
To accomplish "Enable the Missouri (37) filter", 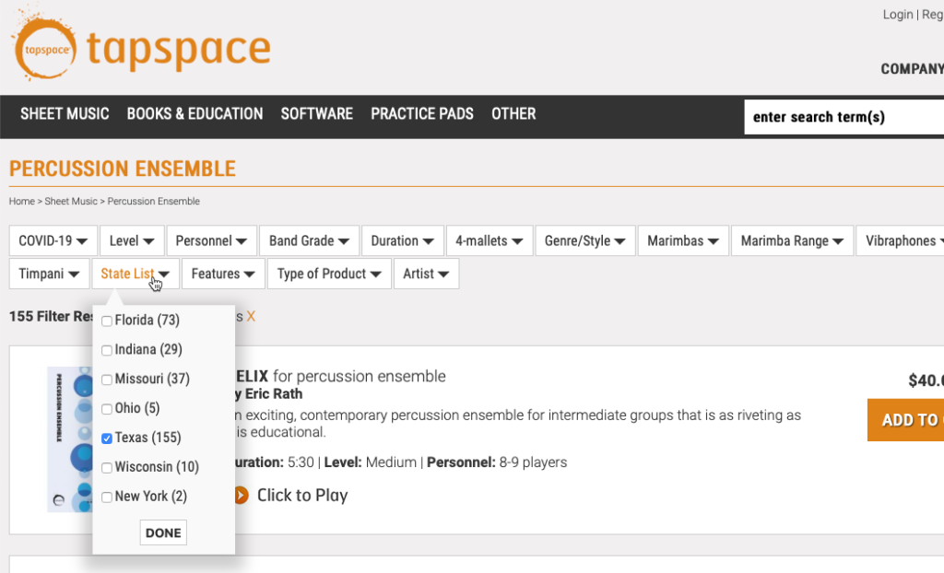I will [107, 380].
